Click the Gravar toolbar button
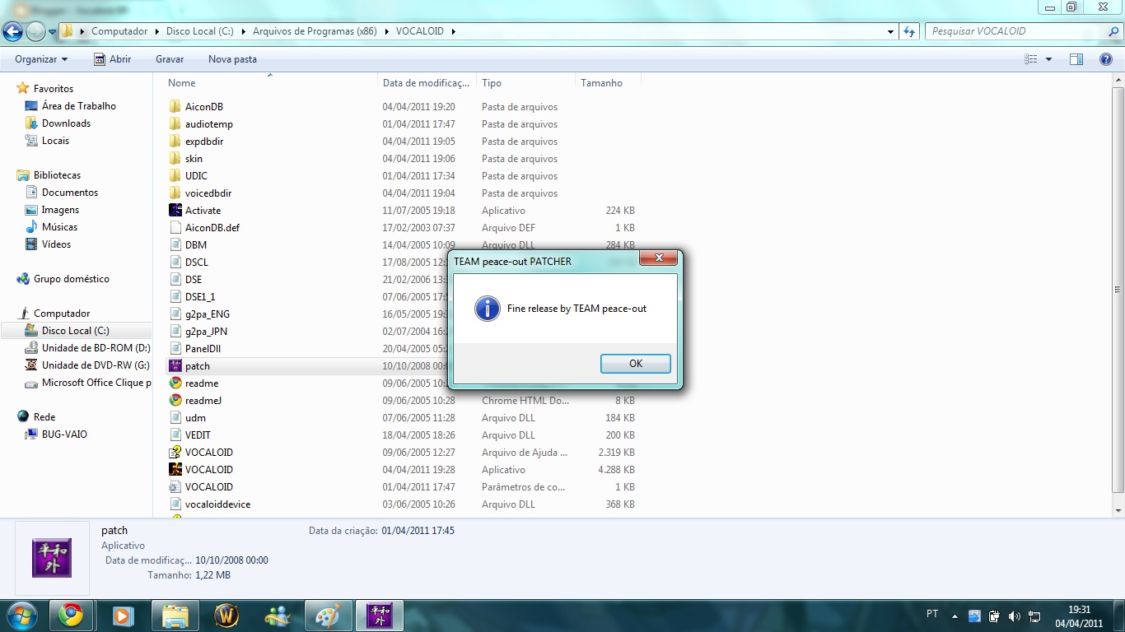 170,59
